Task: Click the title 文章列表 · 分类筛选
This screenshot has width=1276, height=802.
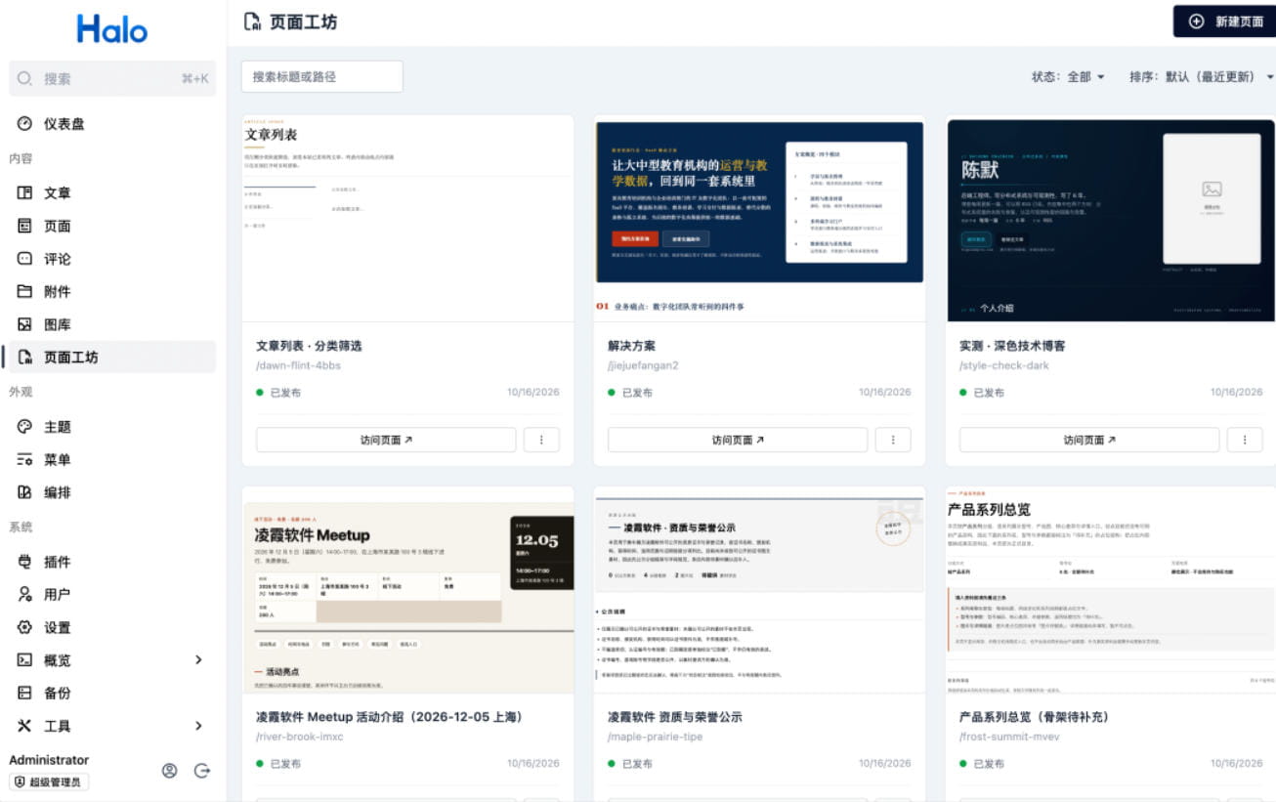Action: (309, 346)
